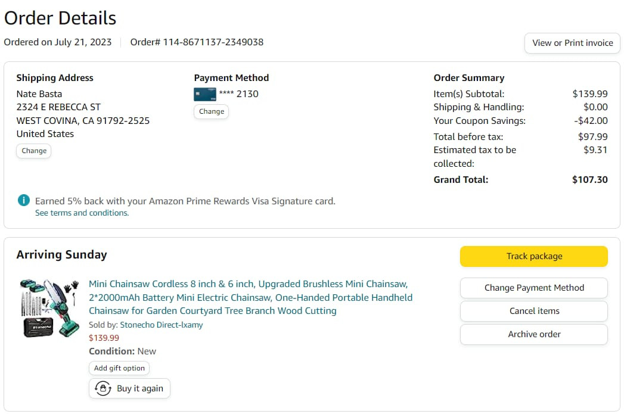
Task: Click the blue info icon beside Earned 5% back
Action: [x=24, y=201]
